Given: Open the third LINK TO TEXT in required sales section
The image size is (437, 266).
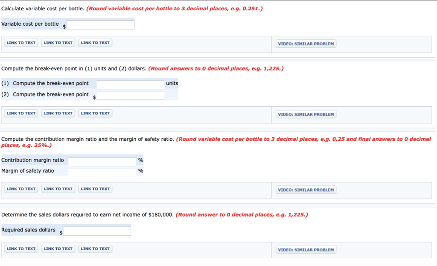Looking at the screenshot, I should (95, 248).
